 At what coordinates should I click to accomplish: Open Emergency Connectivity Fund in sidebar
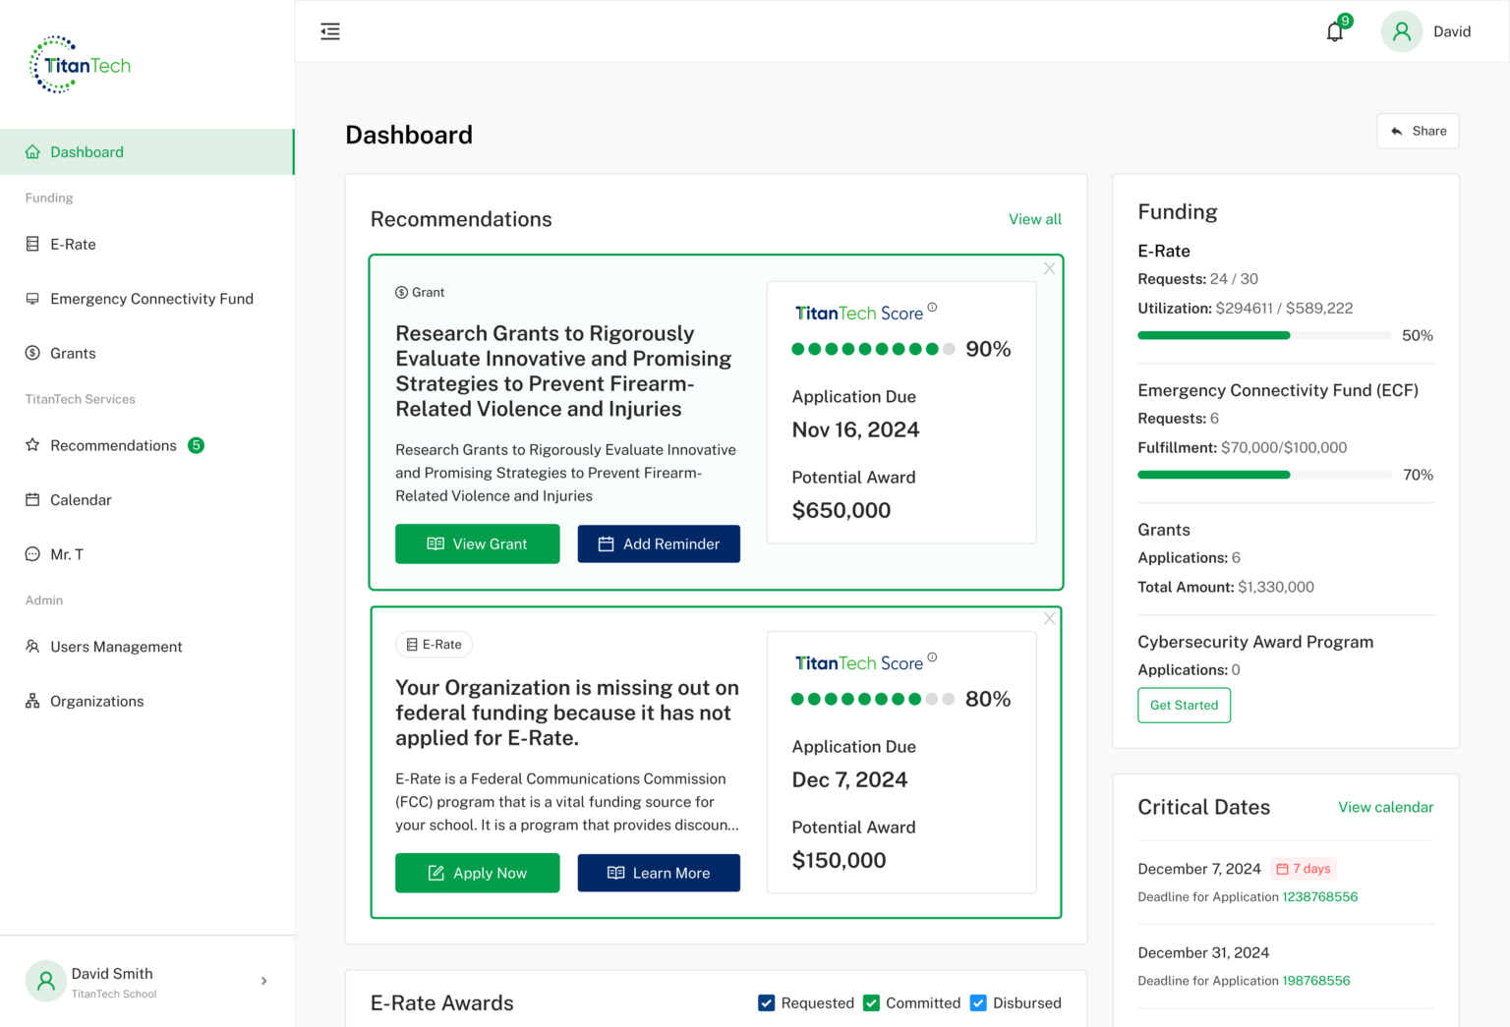pos(151,299)
